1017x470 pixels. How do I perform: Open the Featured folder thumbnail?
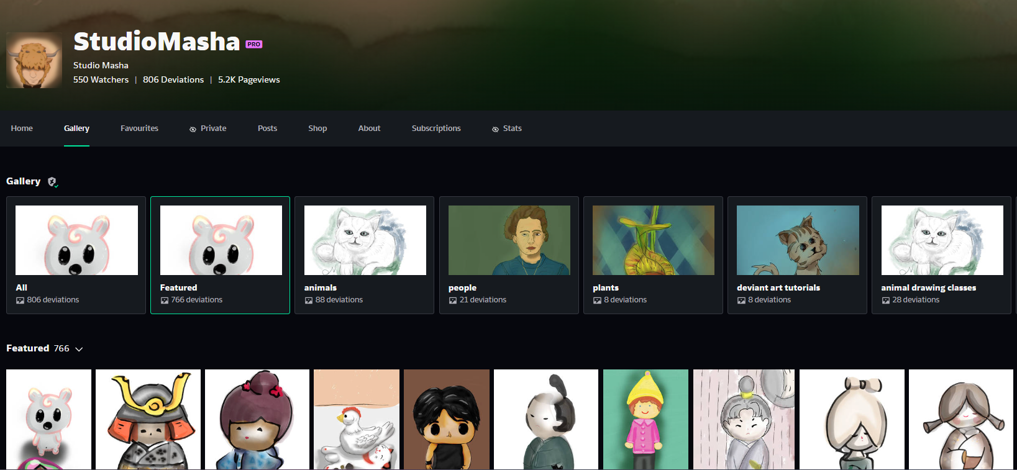click(x=221, y=240)
